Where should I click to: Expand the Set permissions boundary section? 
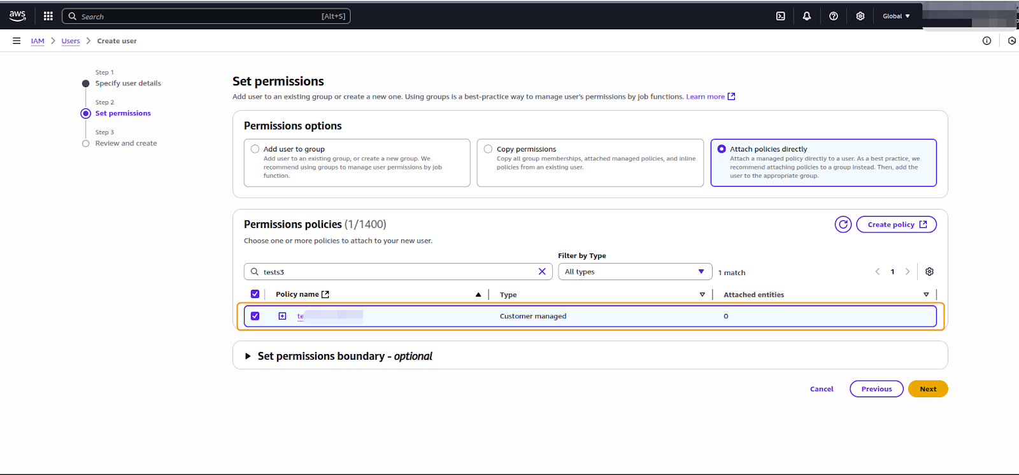248,356
